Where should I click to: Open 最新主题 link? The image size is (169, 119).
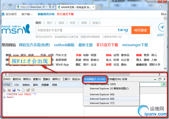[86, 45]
